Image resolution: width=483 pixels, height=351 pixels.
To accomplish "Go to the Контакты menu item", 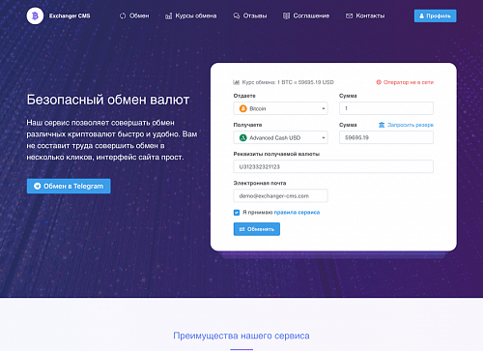I will [x=365, y=15].
